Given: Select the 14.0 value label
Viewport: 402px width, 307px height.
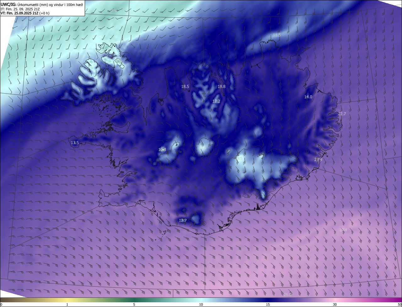Looking at the screenshot, I should pyautogui.click(x=308, y=97).
